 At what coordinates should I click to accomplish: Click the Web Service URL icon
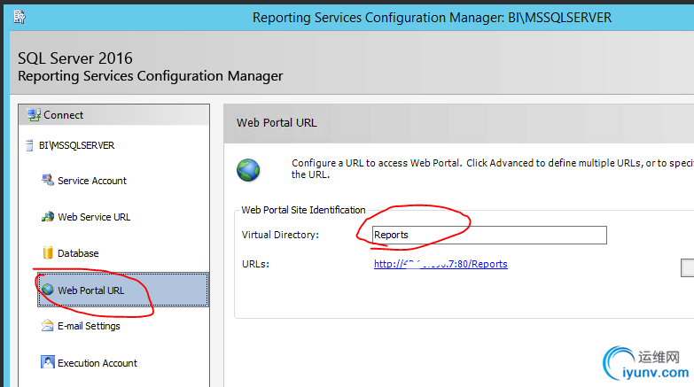(x=48, y=217)
